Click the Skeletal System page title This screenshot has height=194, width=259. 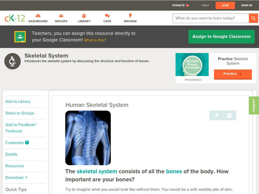click(46, 56)
